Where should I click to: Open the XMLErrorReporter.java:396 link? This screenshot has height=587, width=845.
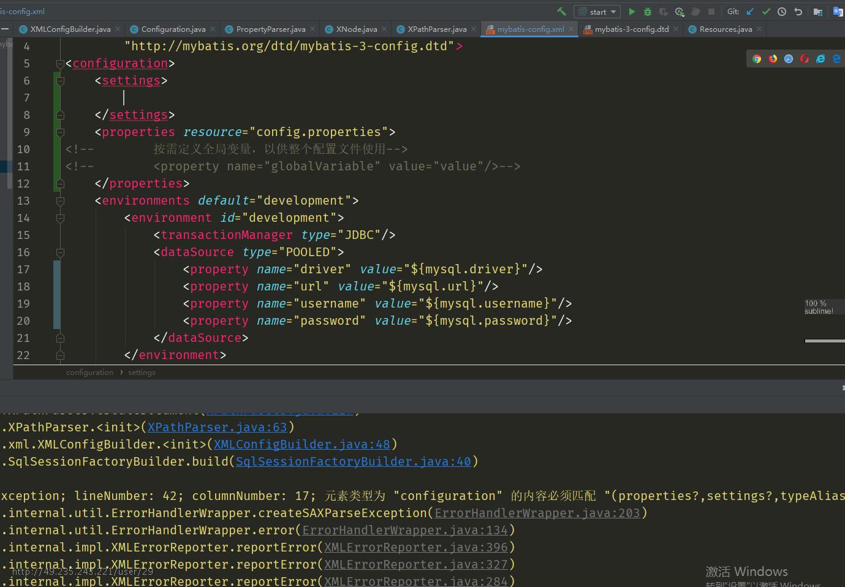415,547
